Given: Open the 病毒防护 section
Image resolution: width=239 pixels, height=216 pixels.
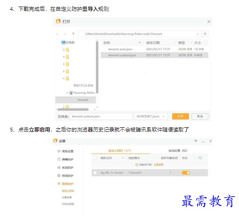Looking at the screenshot, I should pos(68,159).
